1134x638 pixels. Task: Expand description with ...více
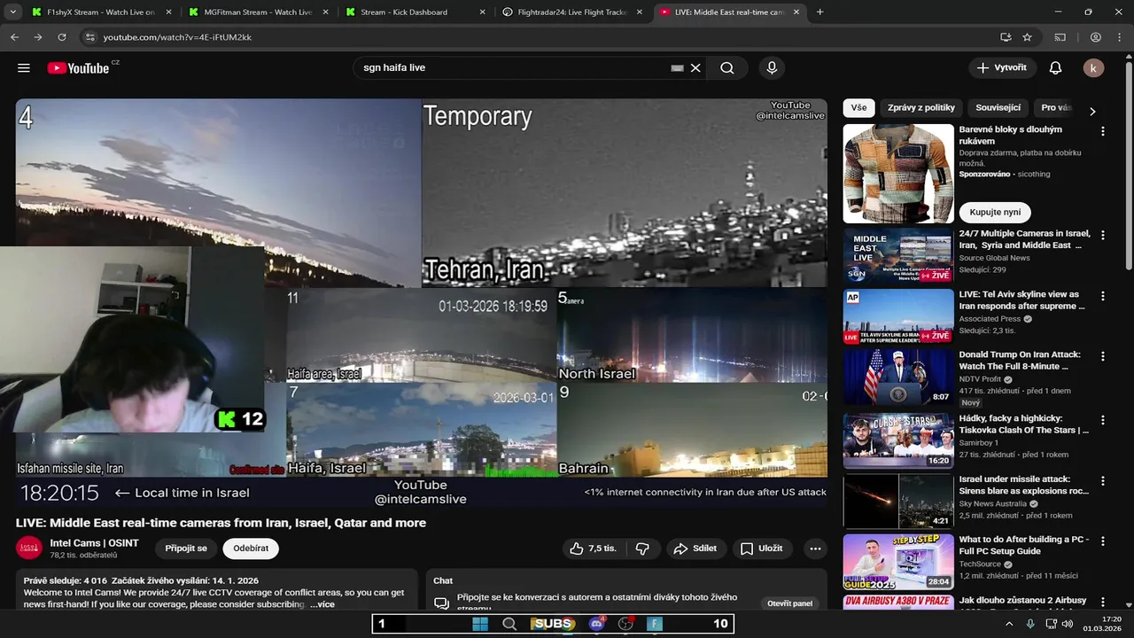tap(322, 604)
